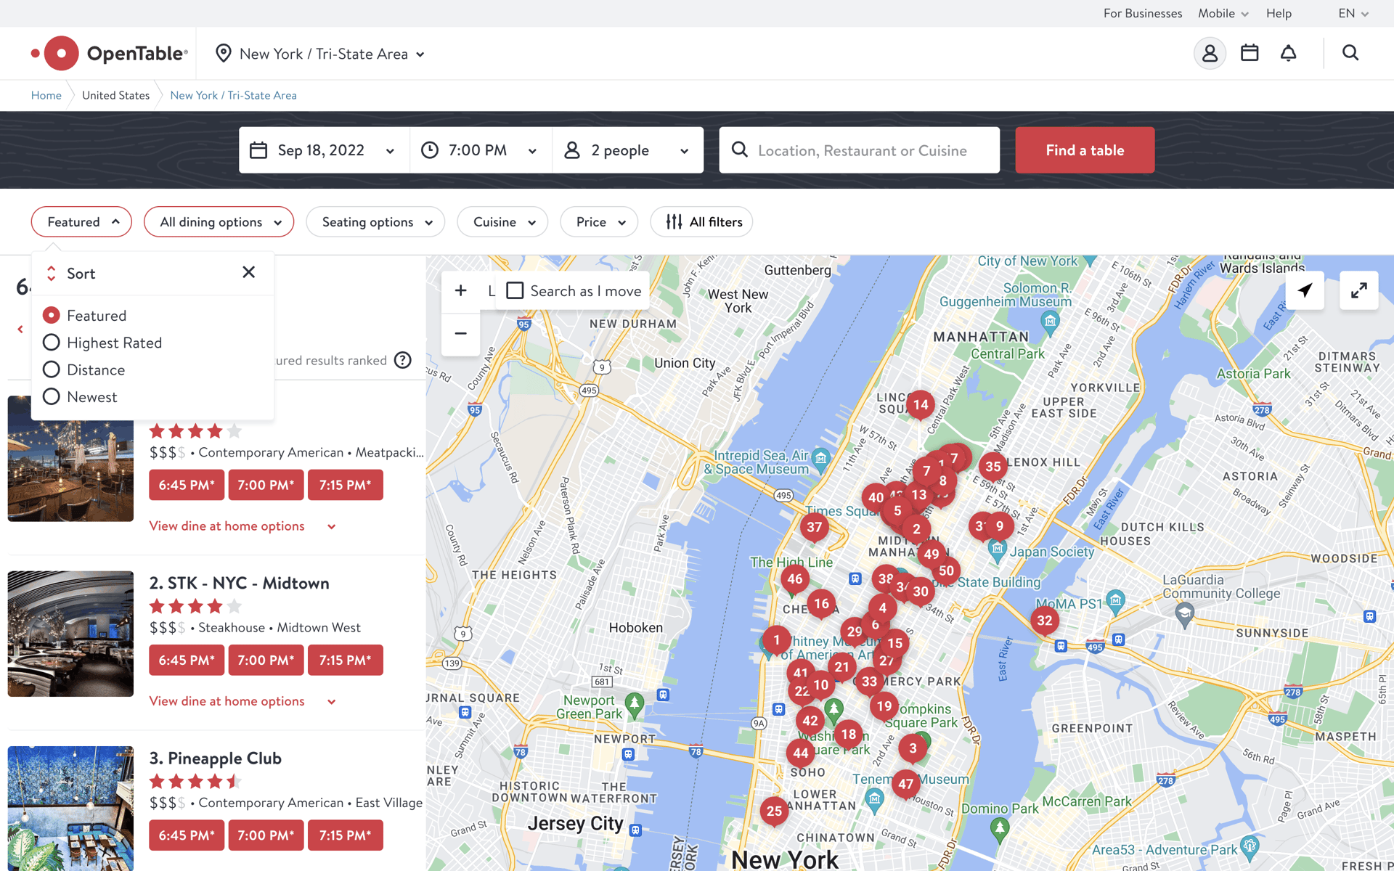Select map pin 37
The image size is (1394, 871).
pos(815,528)
